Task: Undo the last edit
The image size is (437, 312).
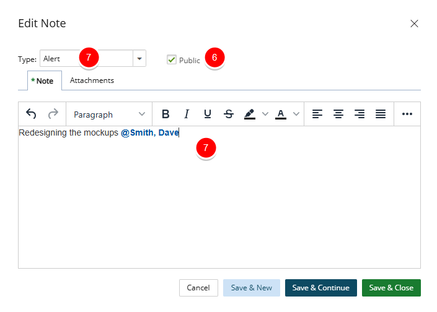Action: point(31,114)
